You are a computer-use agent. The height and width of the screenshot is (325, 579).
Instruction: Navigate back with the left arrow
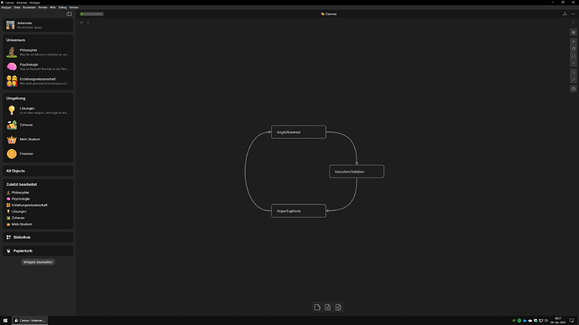[x=81, y=23]
